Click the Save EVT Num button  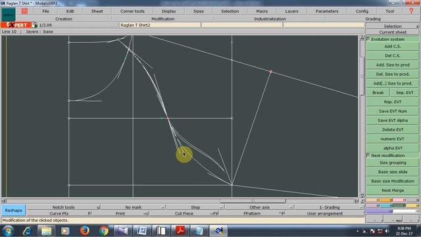coord(393,111)
